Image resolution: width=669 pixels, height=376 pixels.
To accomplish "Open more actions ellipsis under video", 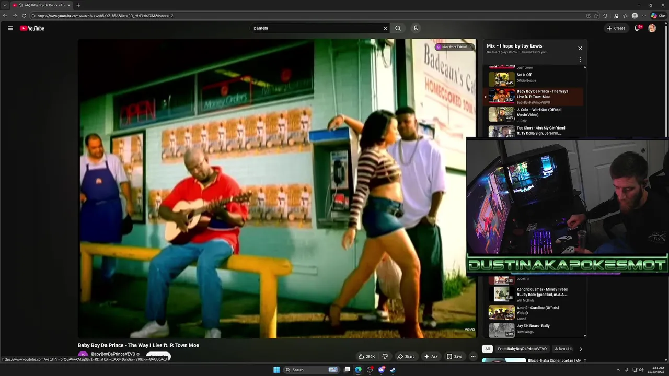I will coord(473,357).
